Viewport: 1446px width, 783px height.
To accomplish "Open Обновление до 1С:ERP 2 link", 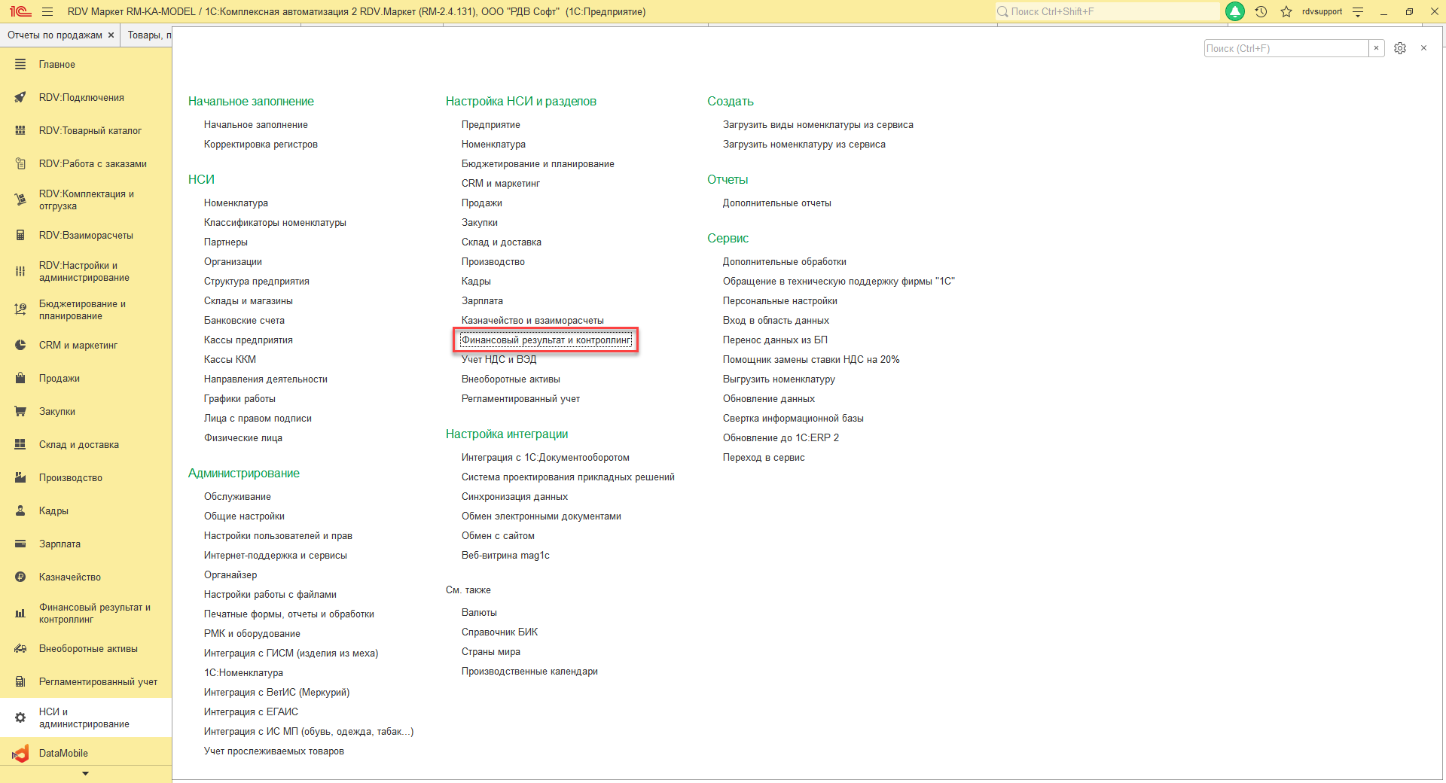I will [781, 438].
